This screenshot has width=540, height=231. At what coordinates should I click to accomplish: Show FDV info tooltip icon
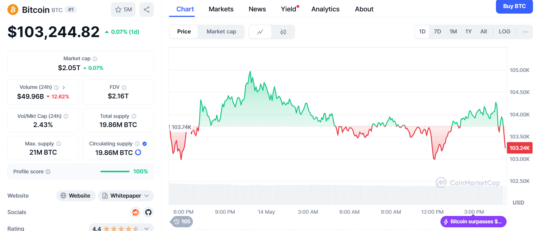[124, 87]
